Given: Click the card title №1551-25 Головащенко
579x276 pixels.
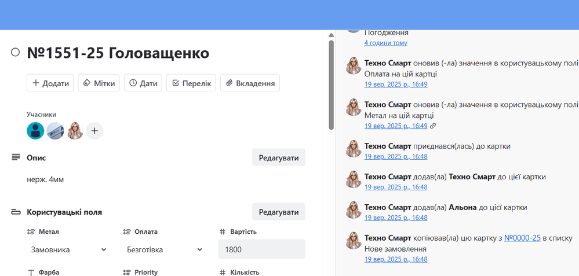Looking at the screenshot, I should pos(118,53).
